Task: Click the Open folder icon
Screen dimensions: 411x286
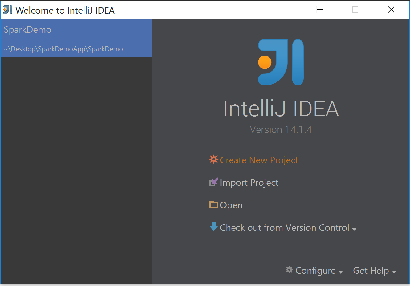Action: click(x=213, y=204)
